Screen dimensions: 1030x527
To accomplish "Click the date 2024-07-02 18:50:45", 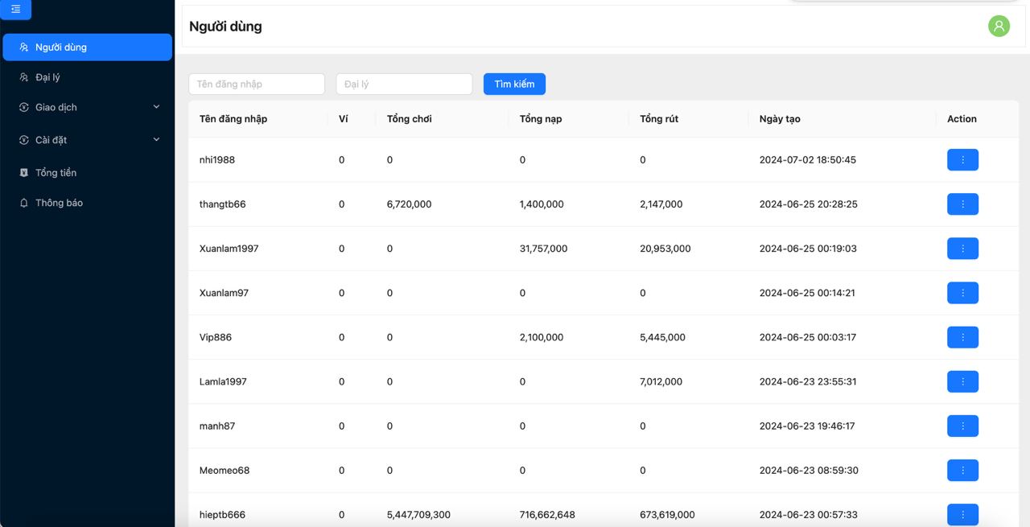I will pyautogui.click(x=808, y=160).
